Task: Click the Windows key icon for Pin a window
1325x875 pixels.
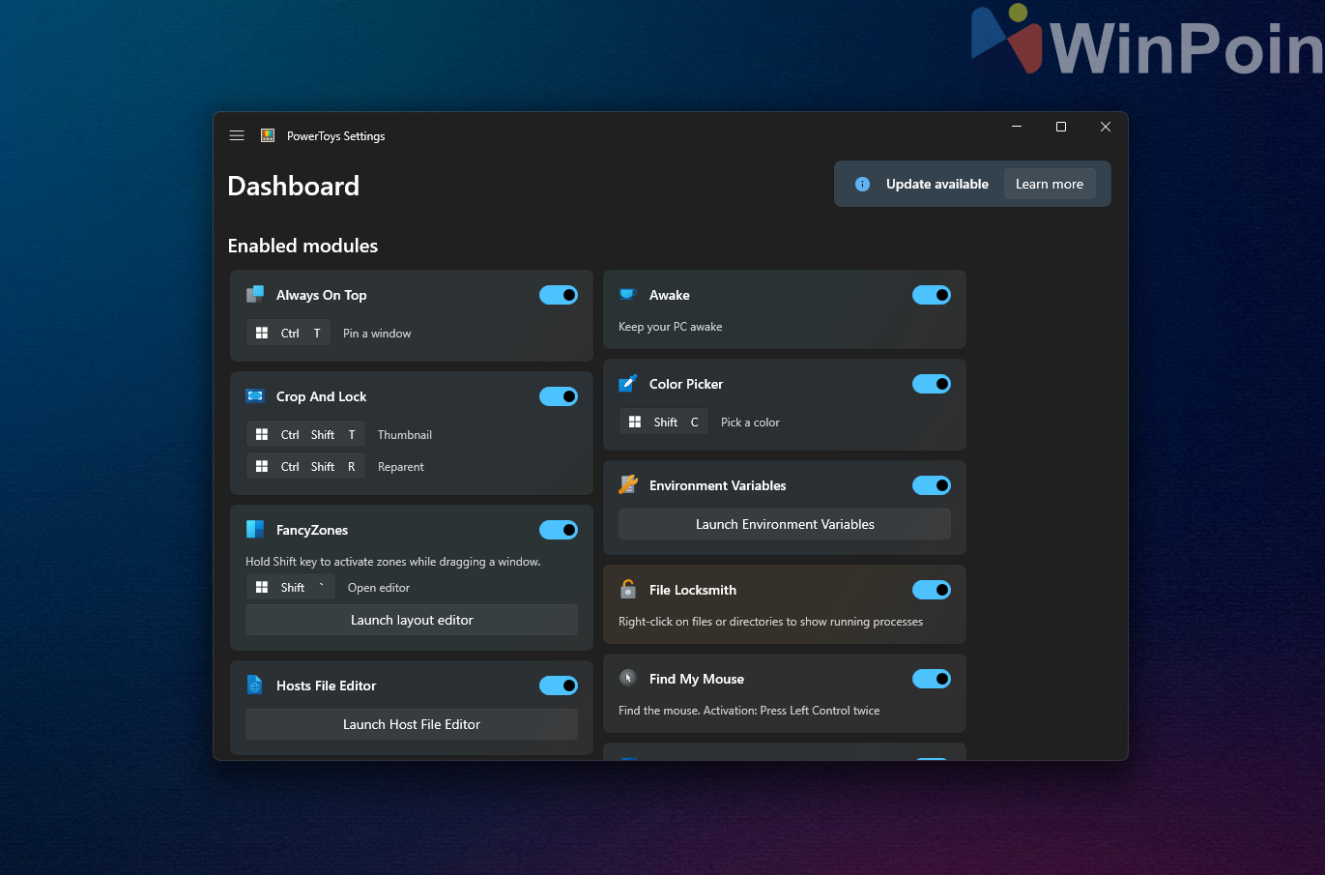Action: point(262,333)
